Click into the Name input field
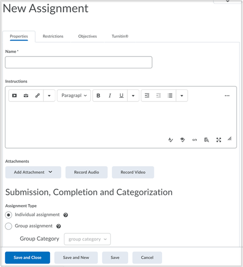 pyautogui.click(x=79, y=62)
